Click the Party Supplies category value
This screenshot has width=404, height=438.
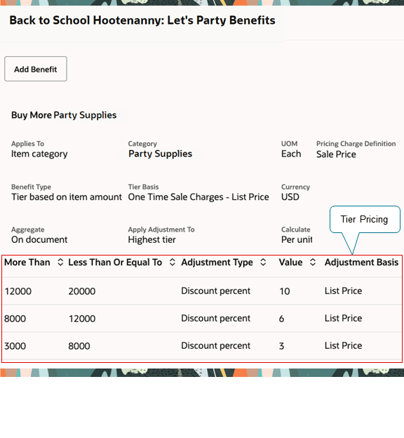[x=160, y=154]
